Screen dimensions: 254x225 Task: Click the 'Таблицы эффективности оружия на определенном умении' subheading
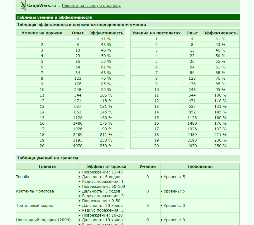pos(81,24)
